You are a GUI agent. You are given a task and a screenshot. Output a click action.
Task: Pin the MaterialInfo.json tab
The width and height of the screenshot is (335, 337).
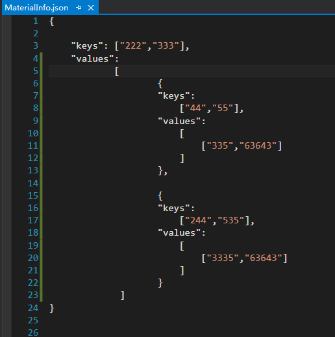click(79, 8)
